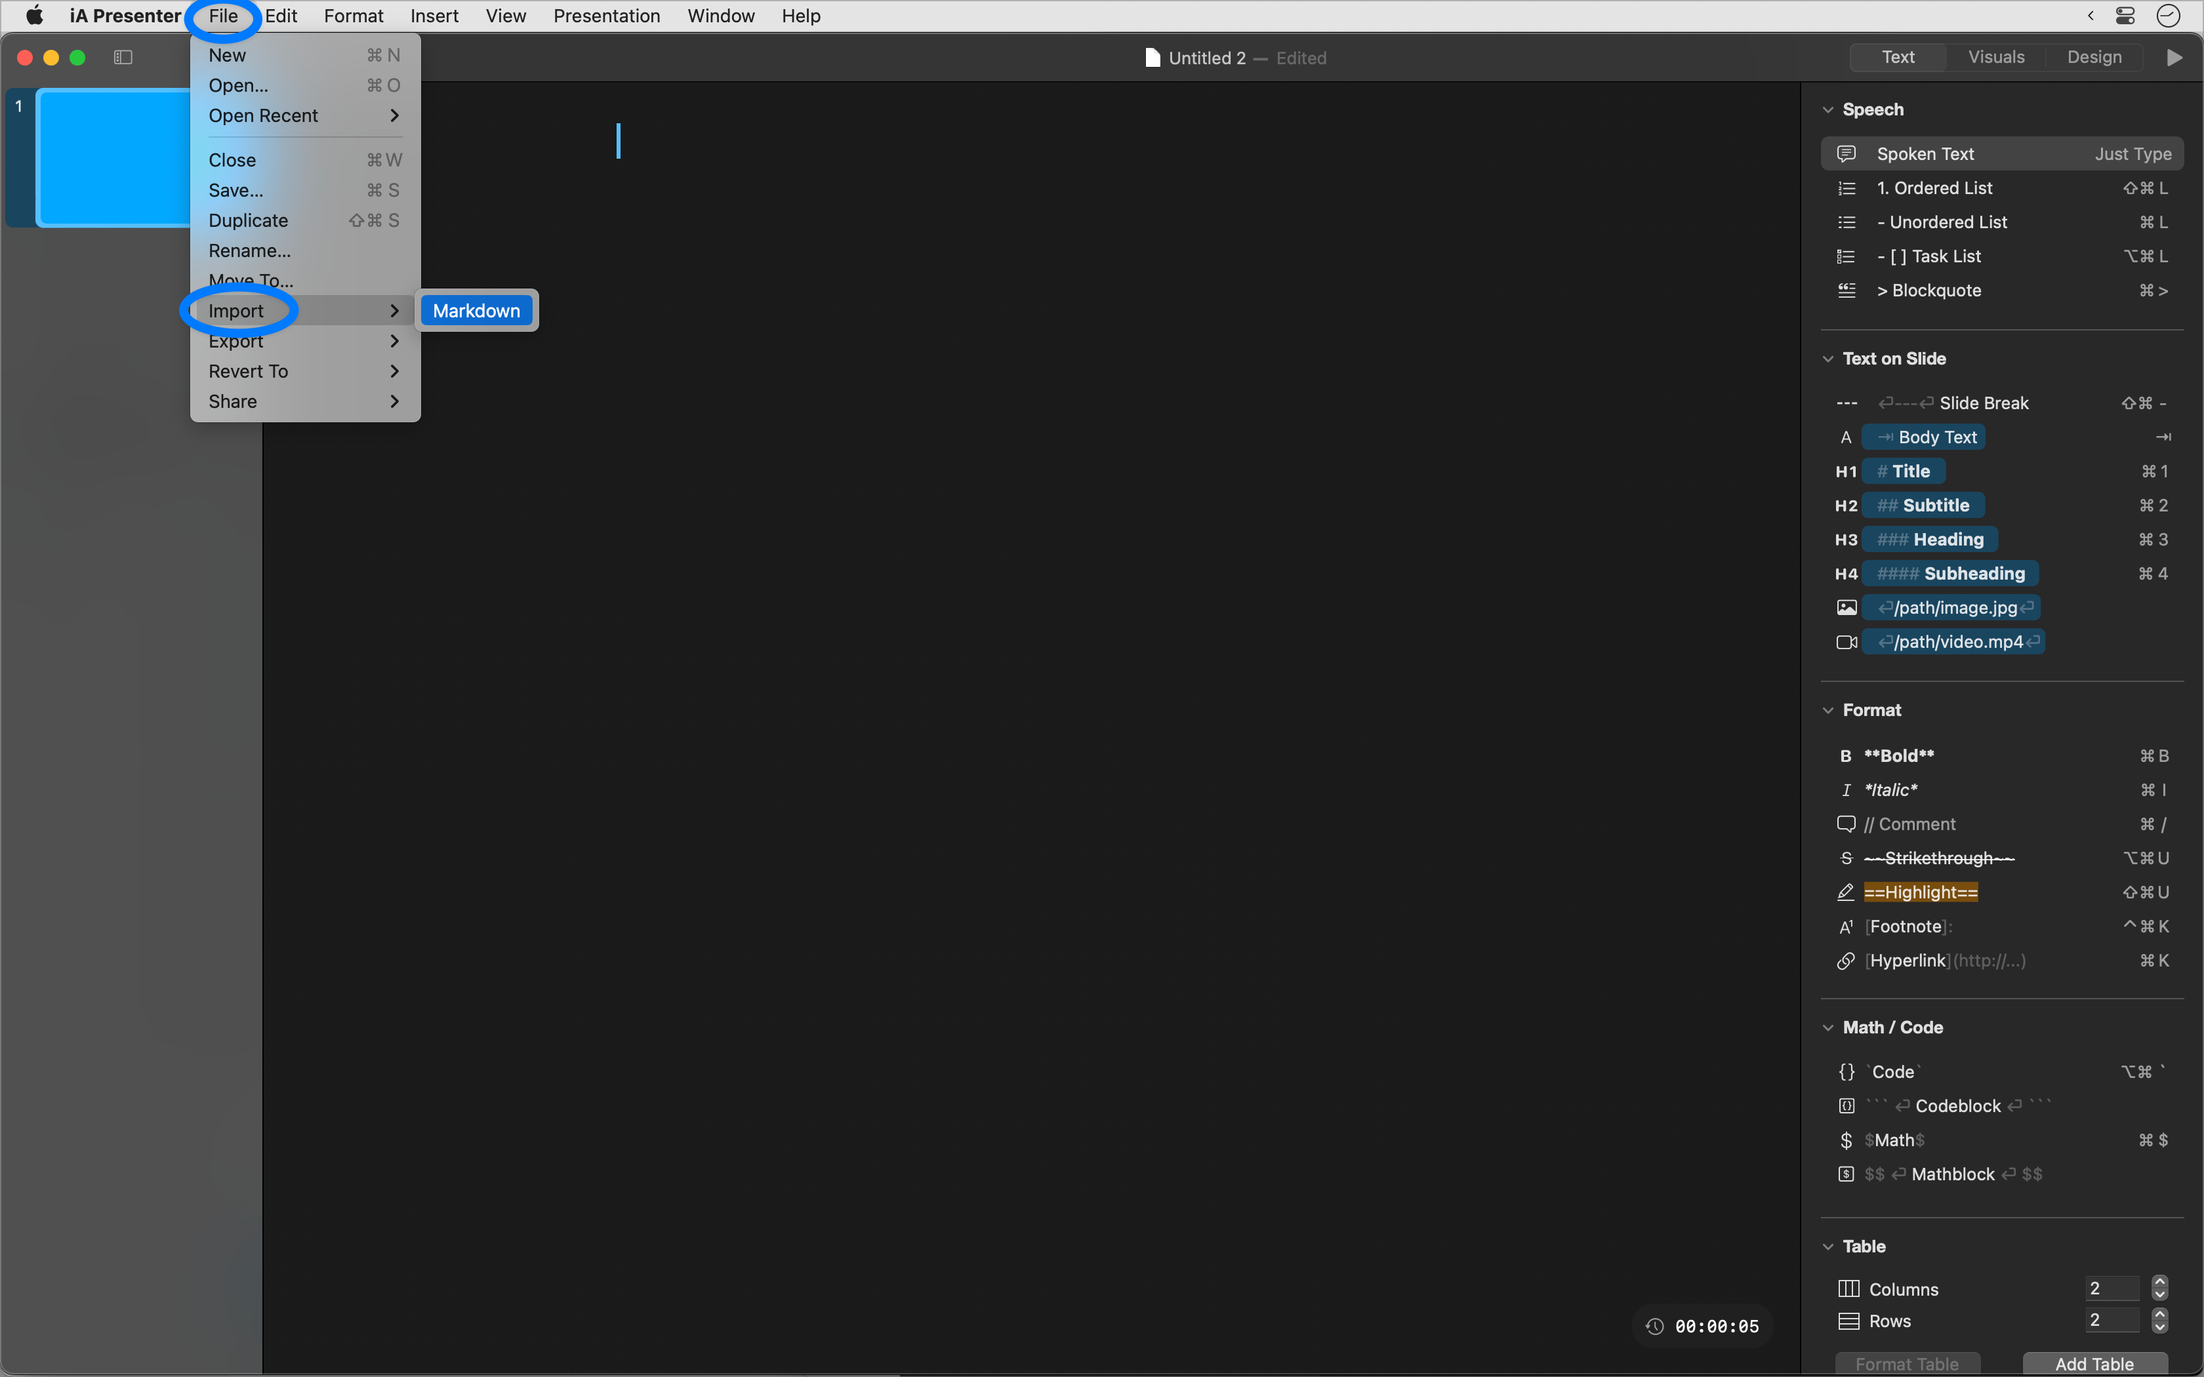Click the Blockquote icon

[1846, 290]
